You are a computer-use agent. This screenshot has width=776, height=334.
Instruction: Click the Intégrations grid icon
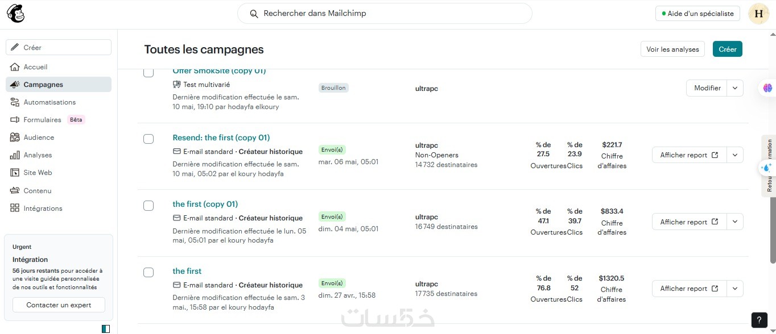[x=15, y=208]
